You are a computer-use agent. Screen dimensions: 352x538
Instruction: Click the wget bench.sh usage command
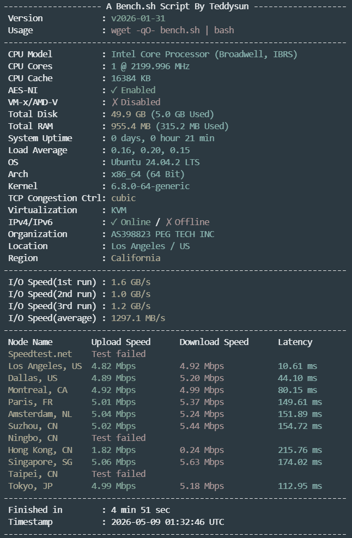tap(173, 30)
